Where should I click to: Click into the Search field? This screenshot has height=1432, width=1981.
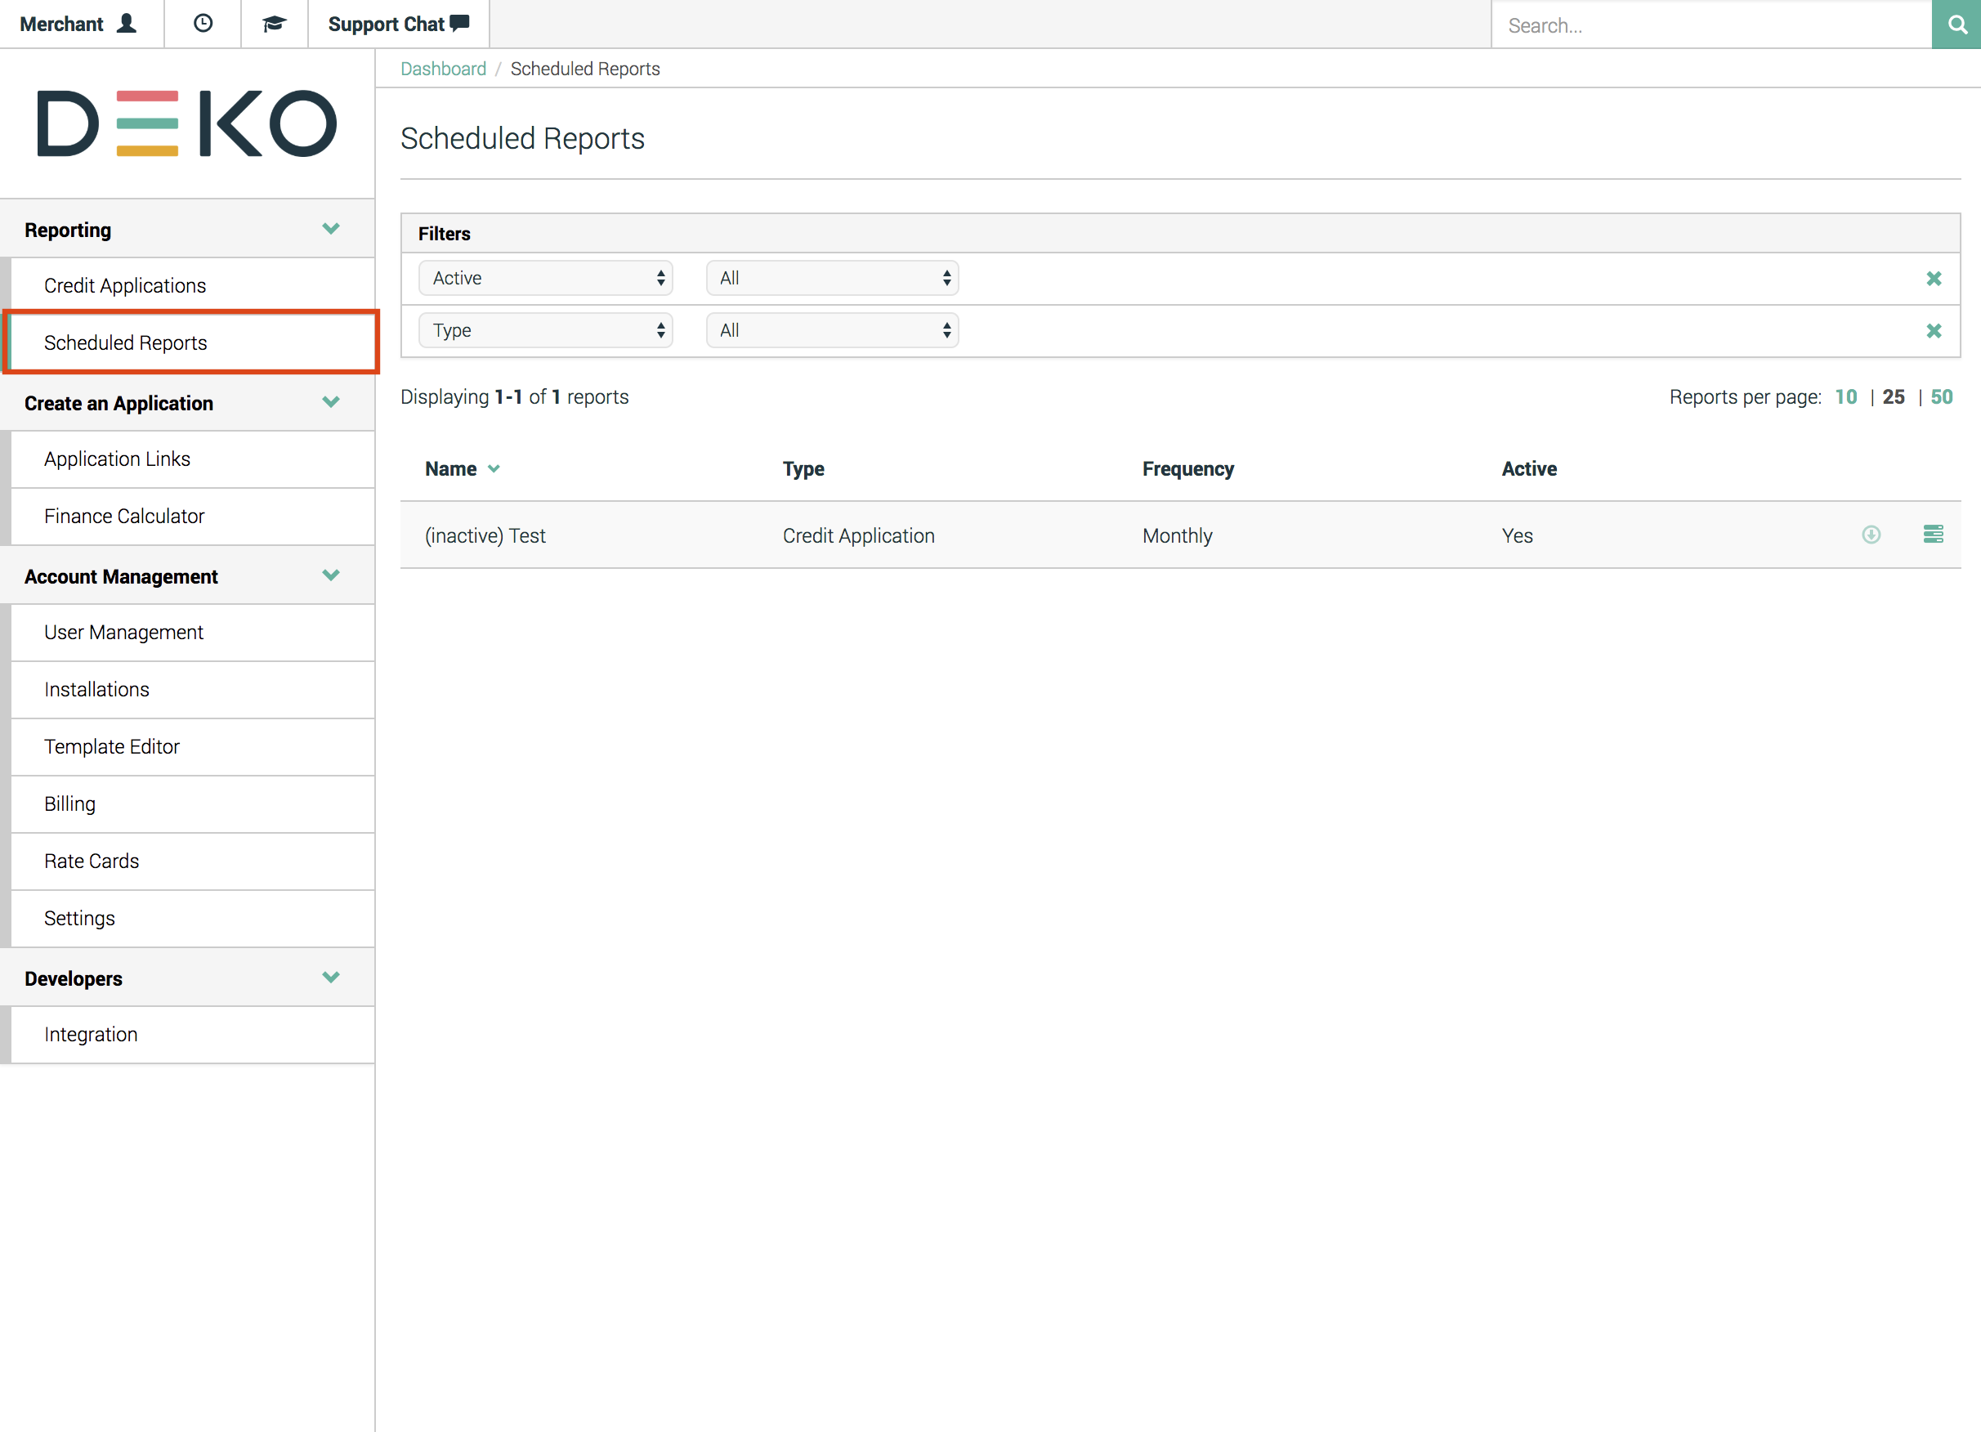[x=1710, y=25]
